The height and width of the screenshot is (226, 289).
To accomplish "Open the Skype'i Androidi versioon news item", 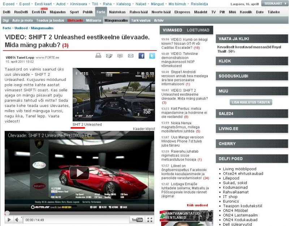I will tap(185, 78).
